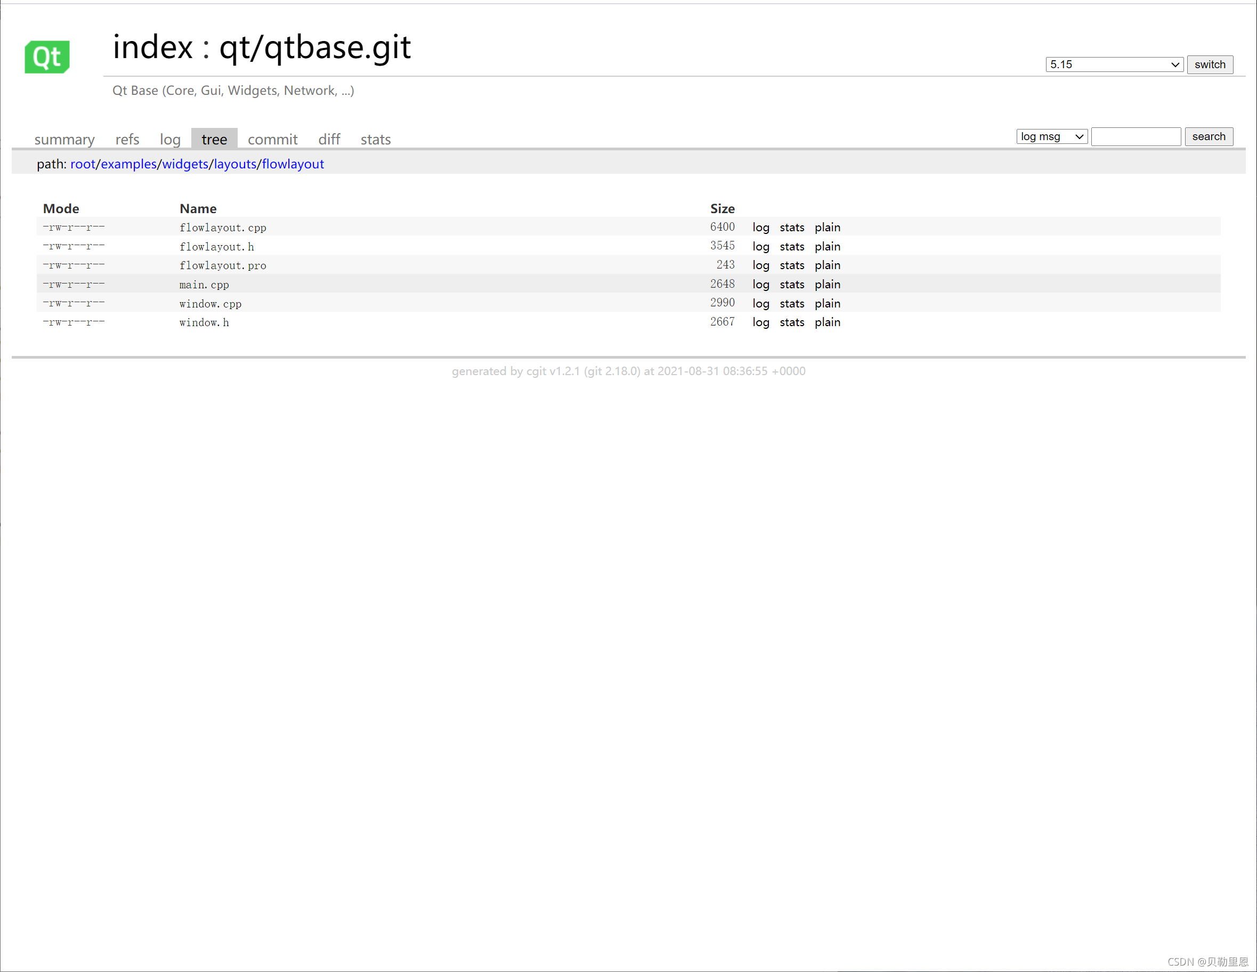The image size is (1257, 972).
Task: Click the search text input field
Action: (1136, 136)
